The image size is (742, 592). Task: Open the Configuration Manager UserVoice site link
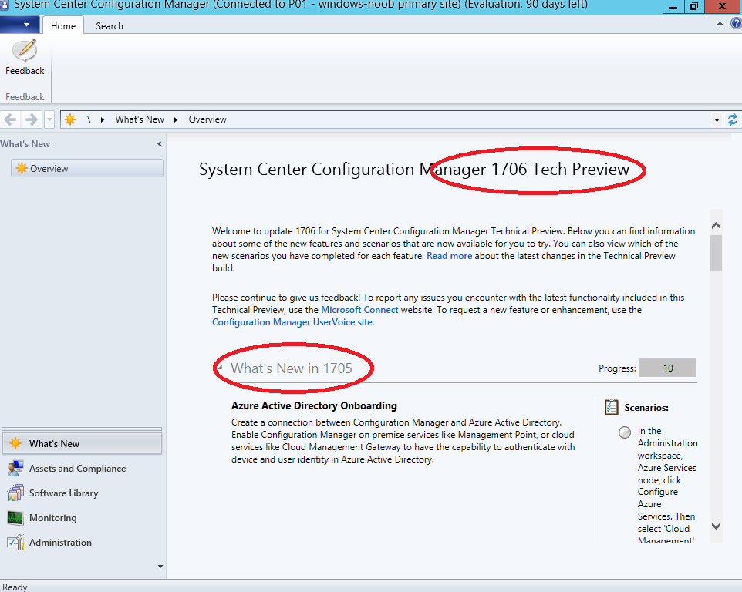point(292,322)
